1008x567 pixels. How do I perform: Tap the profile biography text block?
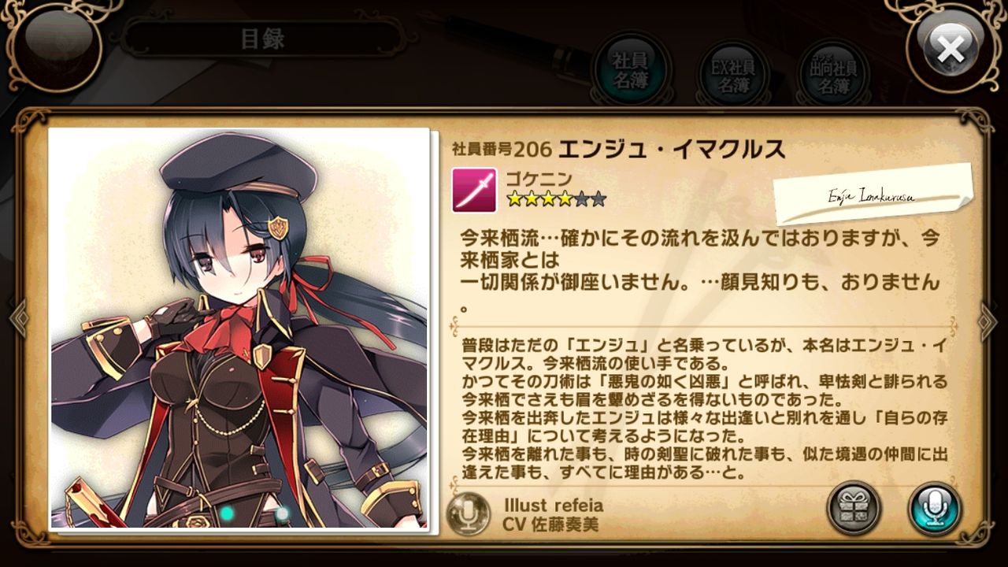point(704,409)
